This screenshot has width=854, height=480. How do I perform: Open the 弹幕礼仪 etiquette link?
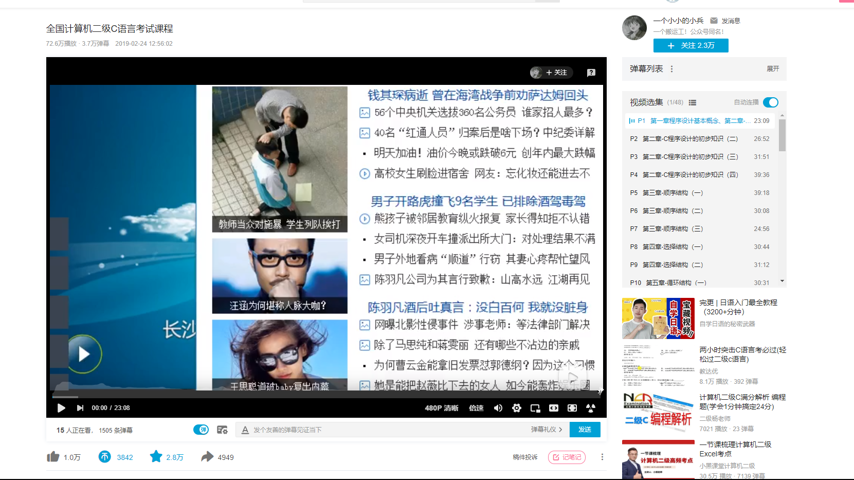tap(547, 430)
